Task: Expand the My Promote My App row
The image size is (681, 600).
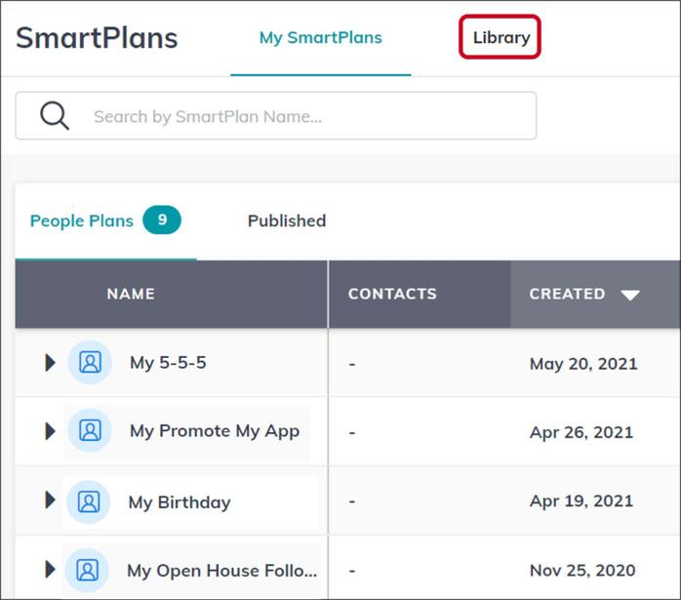Action: click(x=50, y=431)
